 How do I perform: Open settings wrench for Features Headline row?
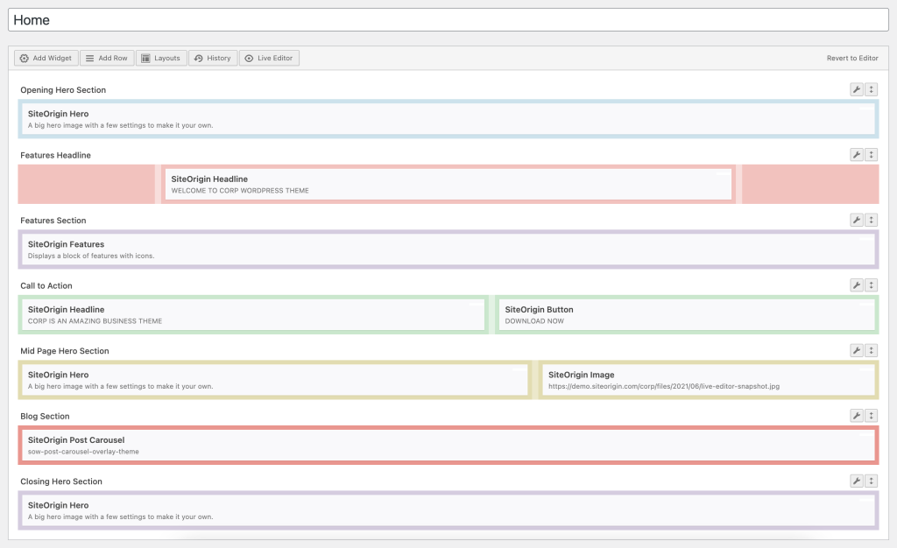857,154
